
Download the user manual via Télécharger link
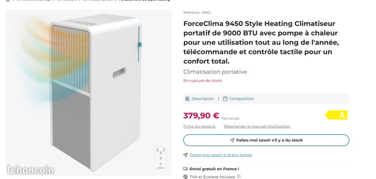[x=257, y=126]
